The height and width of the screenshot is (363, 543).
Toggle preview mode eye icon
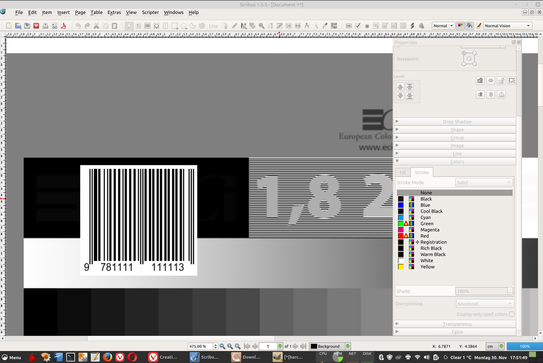[469, 26]
